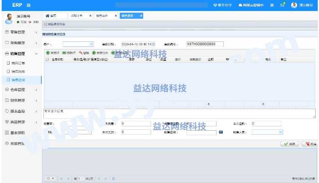Viewport: 319px width, 183px height.
Task: Expand the 商品管理 sidebar menu
Action: coord(21,122)
